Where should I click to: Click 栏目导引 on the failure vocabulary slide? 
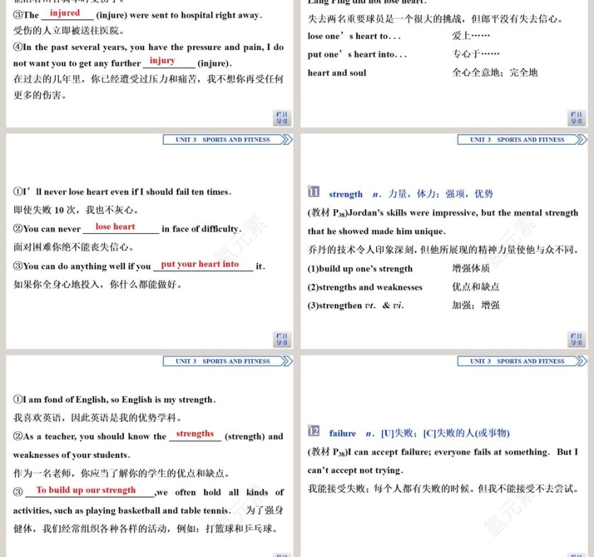[x=577, y=553]
